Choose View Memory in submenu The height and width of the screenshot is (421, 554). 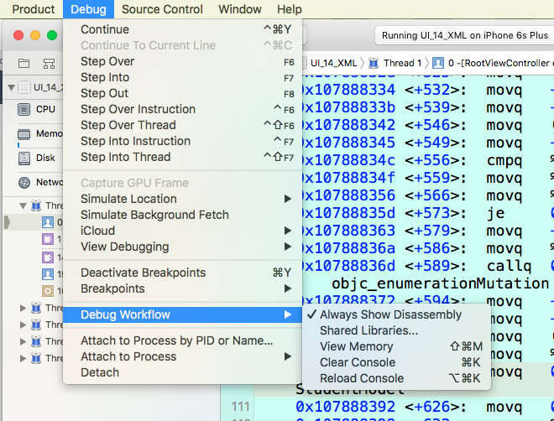click(396, 346)
